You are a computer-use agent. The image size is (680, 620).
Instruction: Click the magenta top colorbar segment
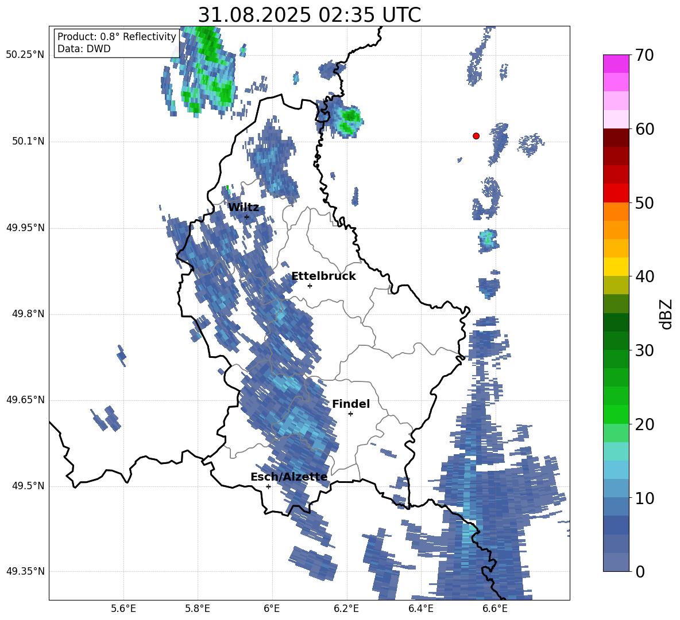click(616, 64)
